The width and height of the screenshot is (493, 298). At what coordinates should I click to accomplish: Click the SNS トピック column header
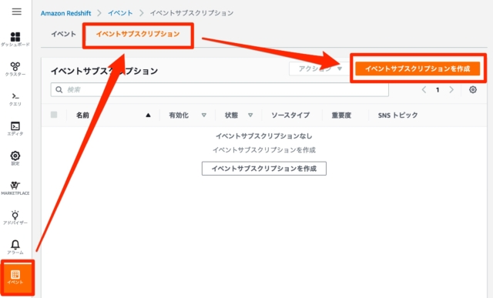[x=397, y=115]
